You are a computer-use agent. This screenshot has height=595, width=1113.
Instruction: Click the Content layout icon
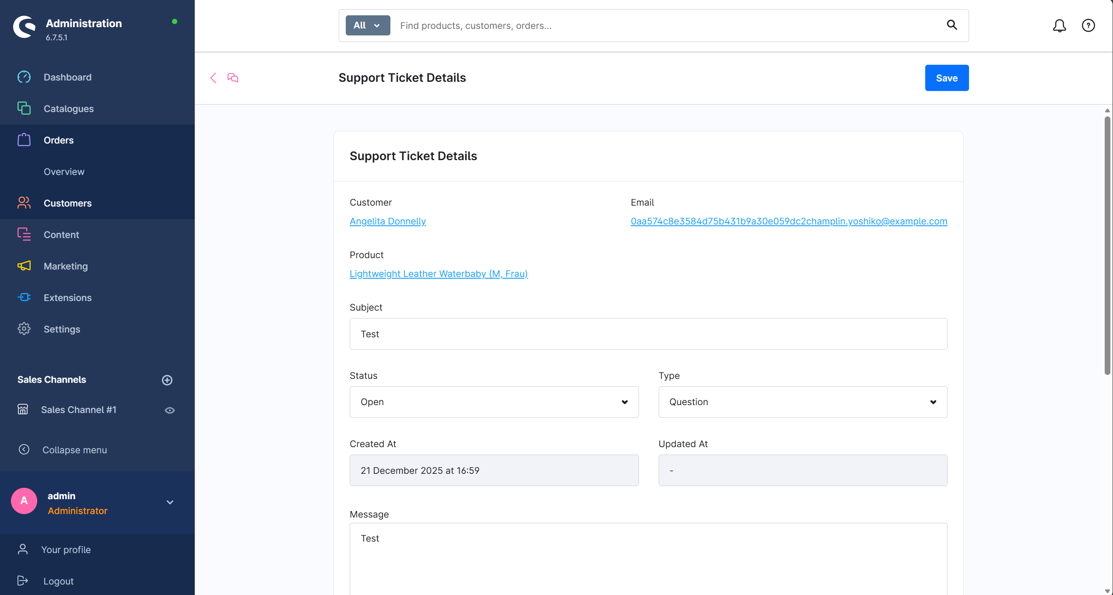(x=24, y=234)
